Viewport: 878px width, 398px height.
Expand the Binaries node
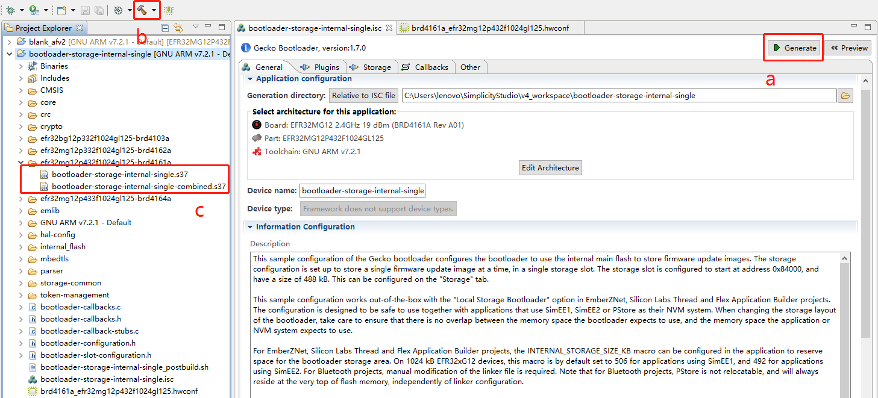[21, 66]
